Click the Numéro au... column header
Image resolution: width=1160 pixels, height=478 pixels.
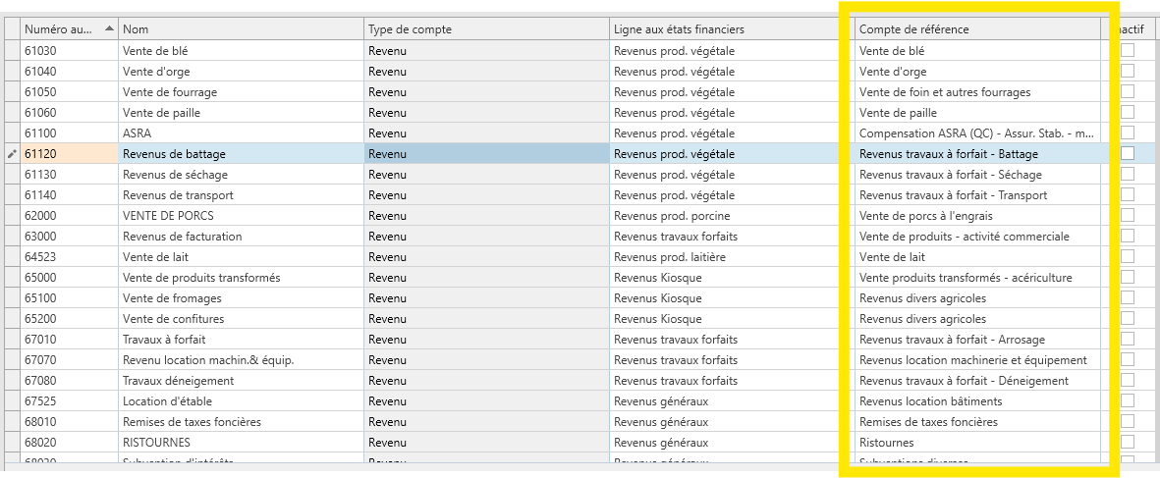pyautogui.click(x=69, y=28)
